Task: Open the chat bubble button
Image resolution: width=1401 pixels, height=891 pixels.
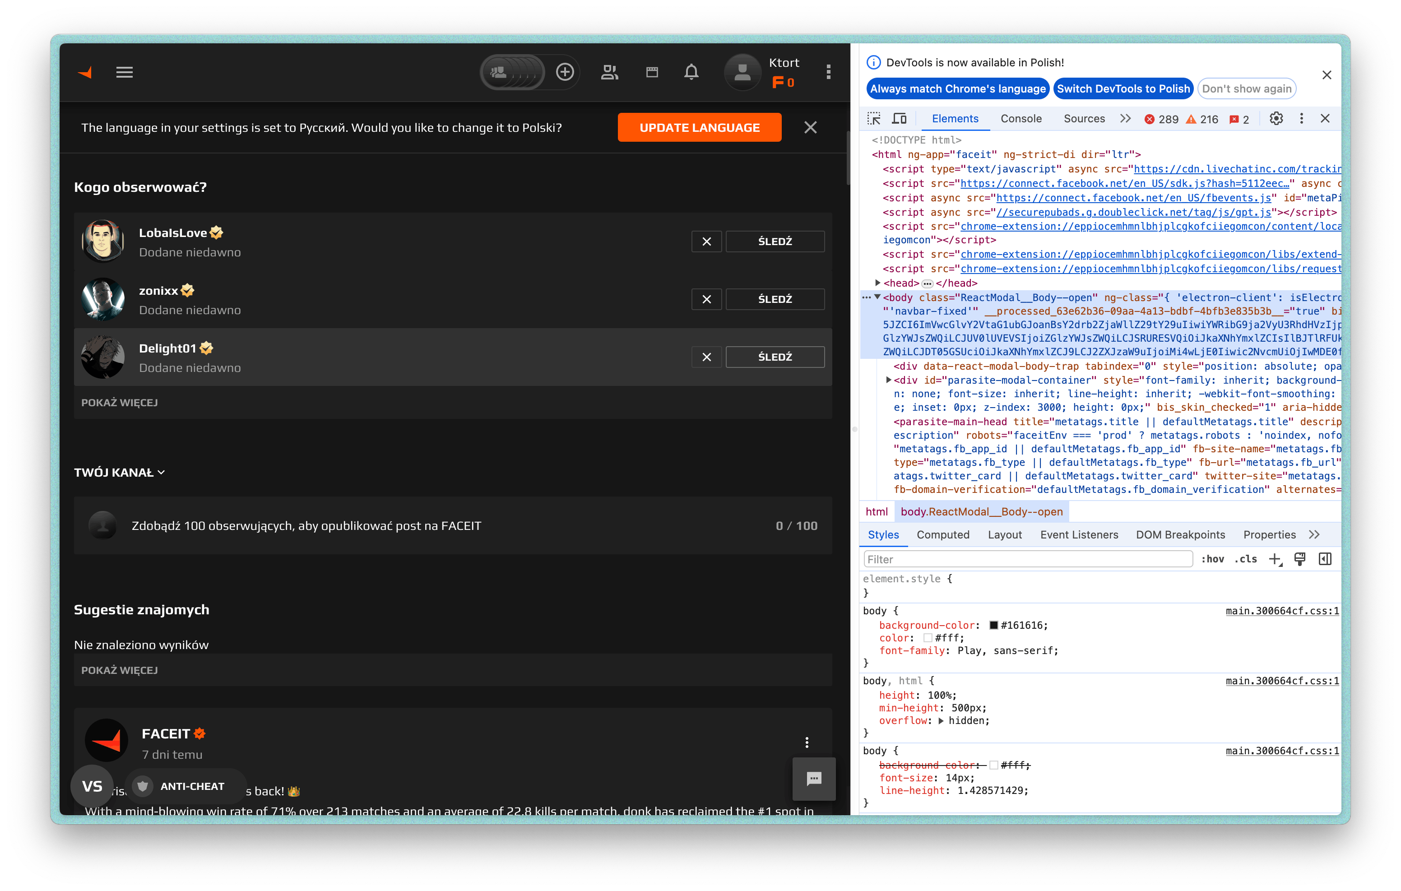Action: (x=814, y=779)
